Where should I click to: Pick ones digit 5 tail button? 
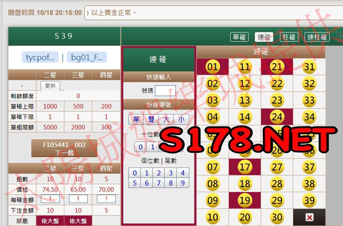(x=135, y=183)
